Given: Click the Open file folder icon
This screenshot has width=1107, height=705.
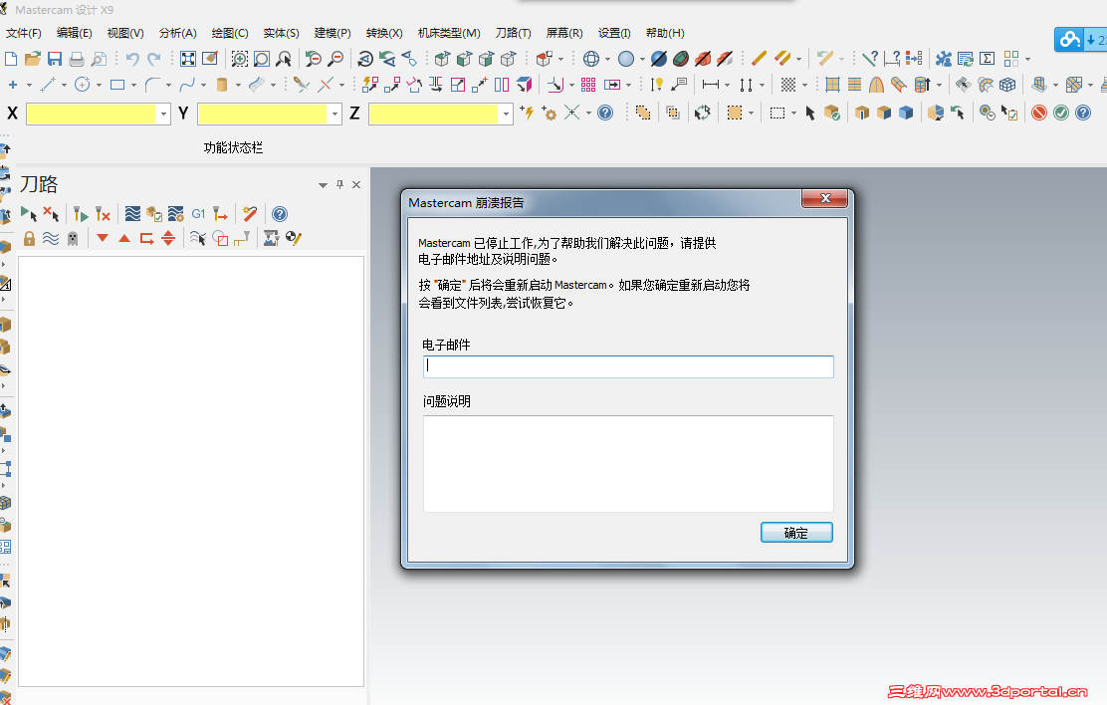Looking at the screenshot, I should coord(33,59).
